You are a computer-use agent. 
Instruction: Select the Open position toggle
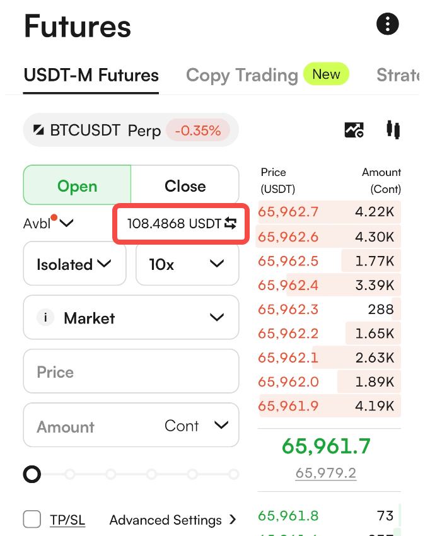click(x=78, y=185)
